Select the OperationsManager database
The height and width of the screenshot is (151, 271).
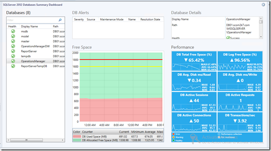pos(36,61)
